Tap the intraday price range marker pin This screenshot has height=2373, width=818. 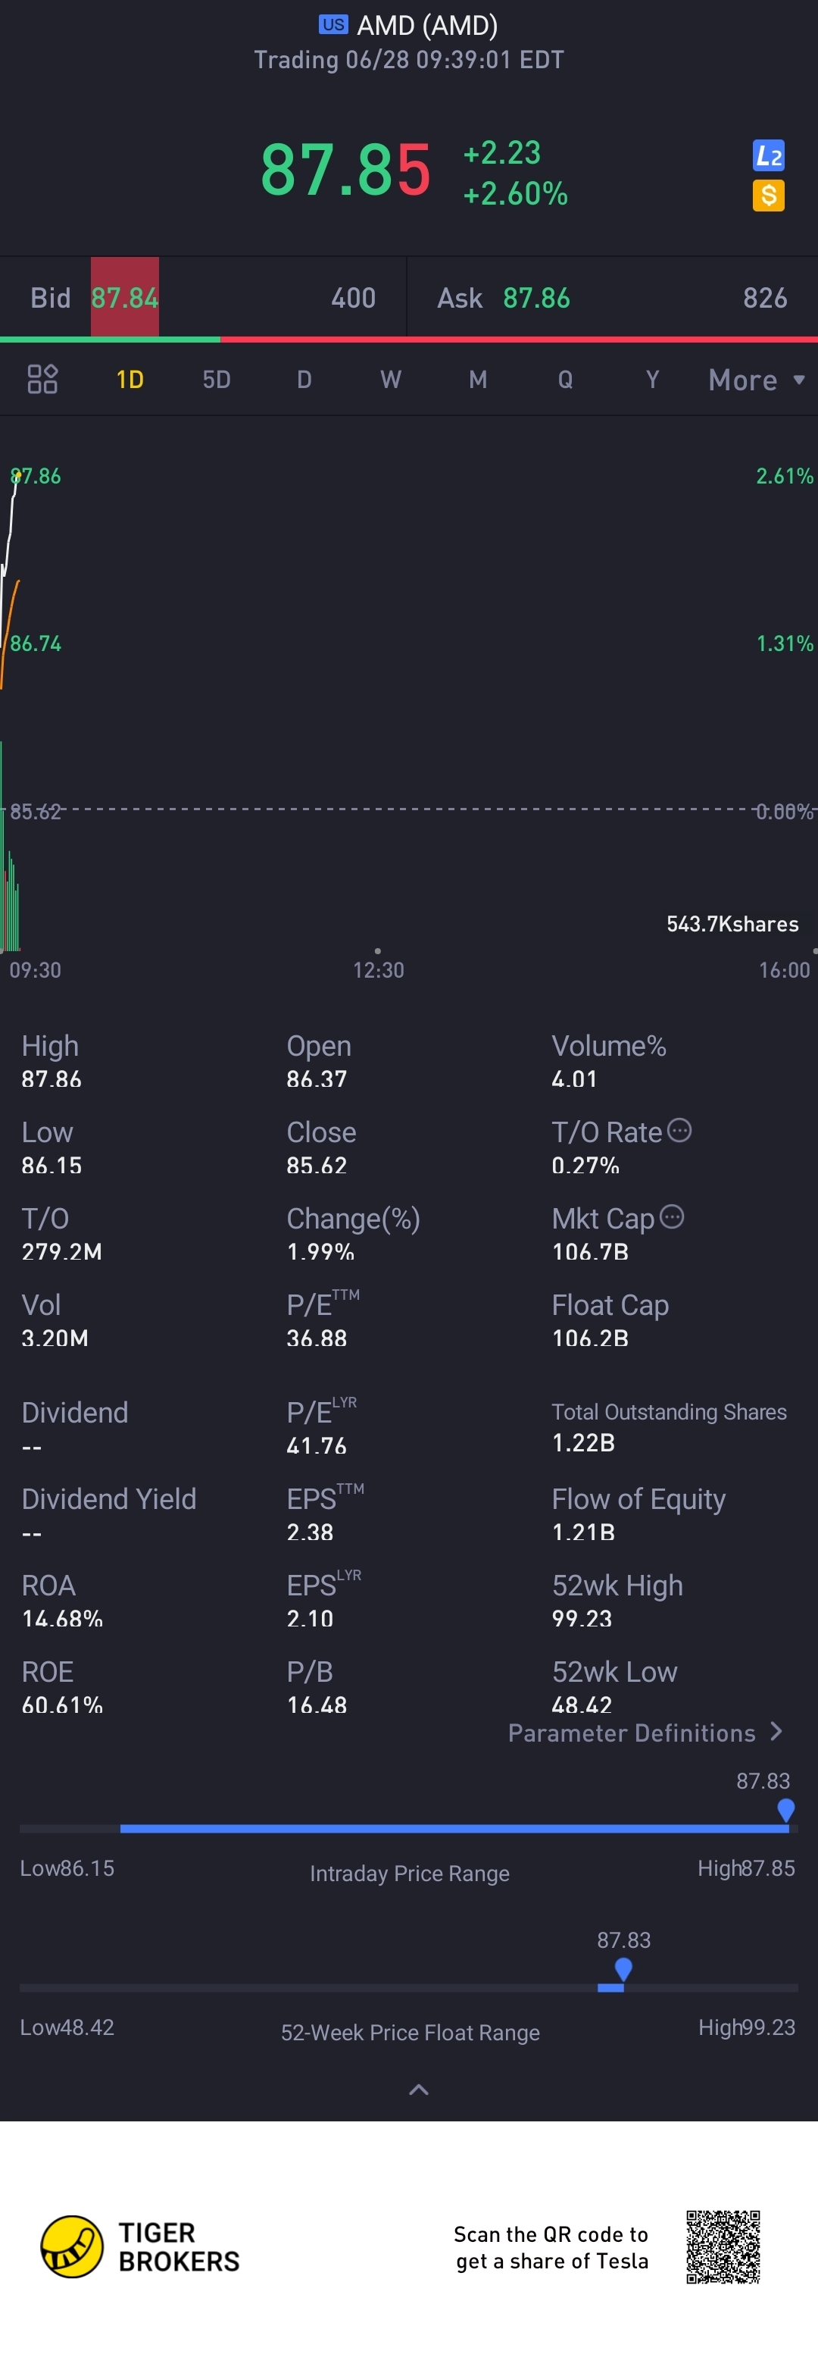pos(785,1809)
